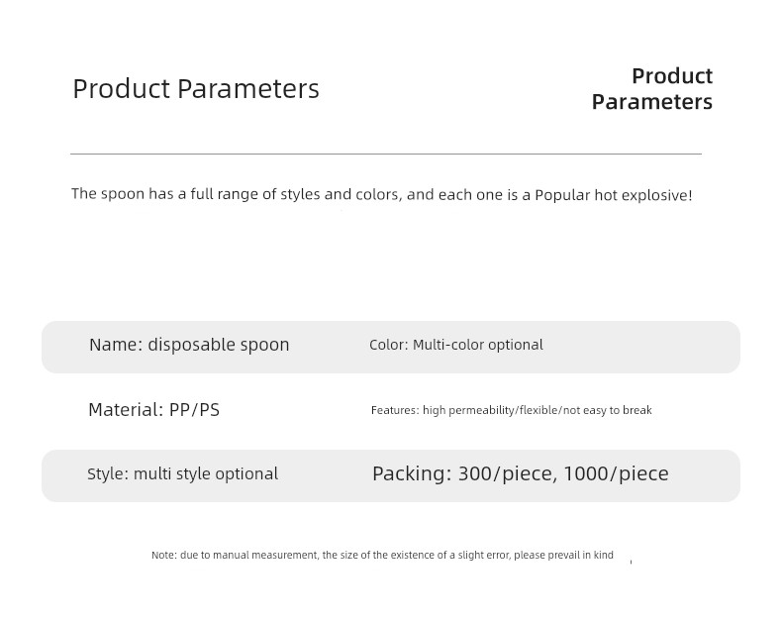Click the manual measurement note
The width and height of the screenshot is (782, 624).
click(x=382, y=555)
